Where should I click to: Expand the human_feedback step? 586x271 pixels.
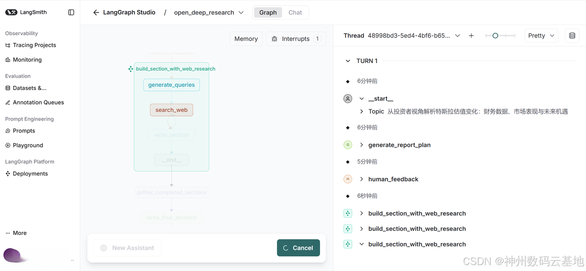click(362, 179)
